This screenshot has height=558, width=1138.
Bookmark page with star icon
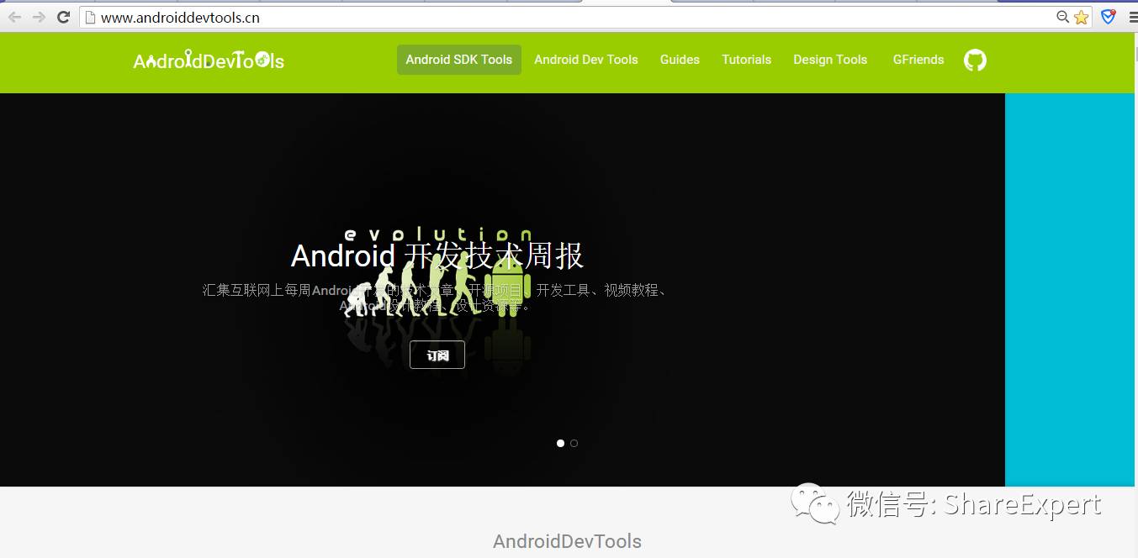[1081, 17]
